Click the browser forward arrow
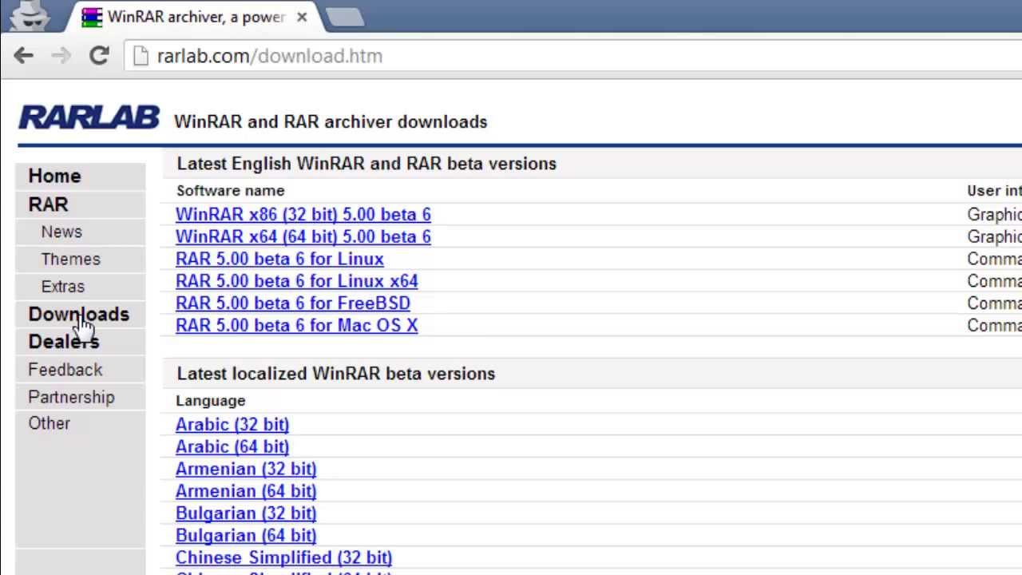This screenshot has height=575, width=1022. point(61,56)
